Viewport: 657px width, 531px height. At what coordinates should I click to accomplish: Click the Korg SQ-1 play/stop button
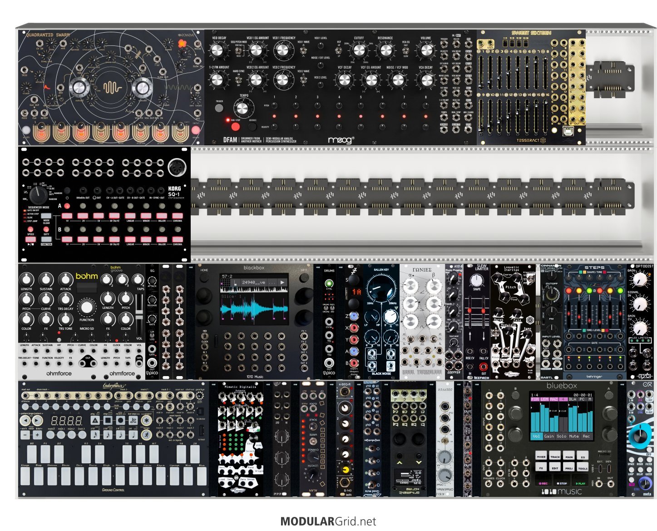point(30,239)
